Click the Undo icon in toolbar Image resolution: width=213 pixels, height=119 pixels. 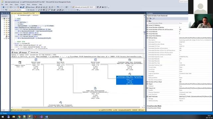click(58, 7)
